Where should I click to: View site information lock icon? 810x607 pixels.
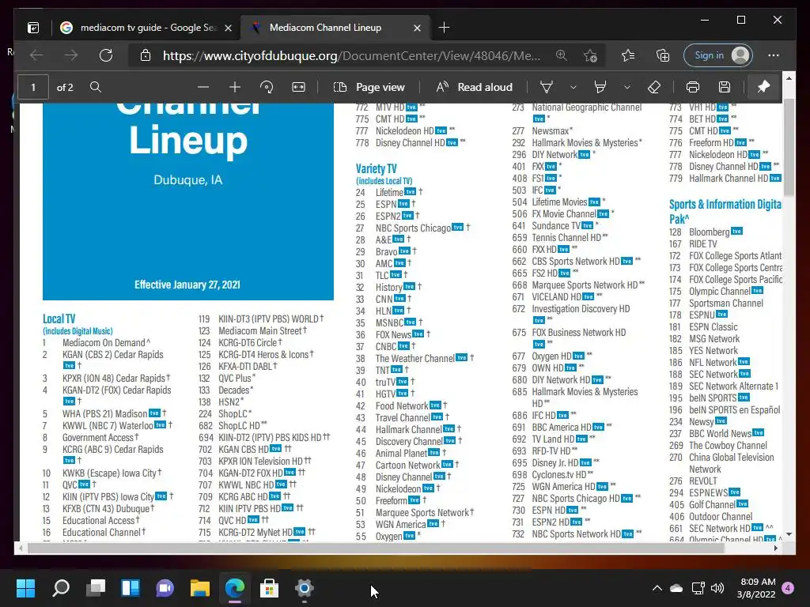[146, 55]
